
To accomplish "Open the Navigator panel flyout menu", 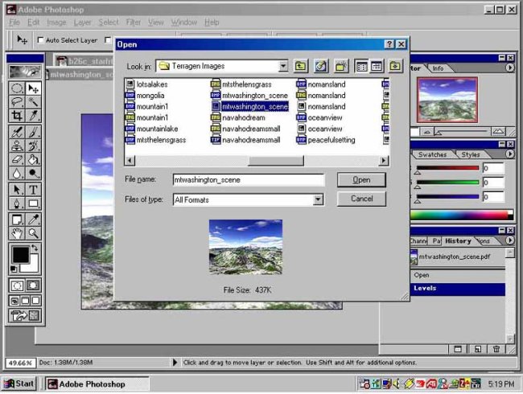I will pos(509,68).
